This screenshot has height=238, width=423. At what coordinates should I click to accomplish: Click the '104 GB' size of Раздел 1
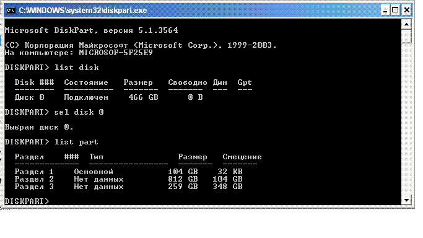(183, 172)
